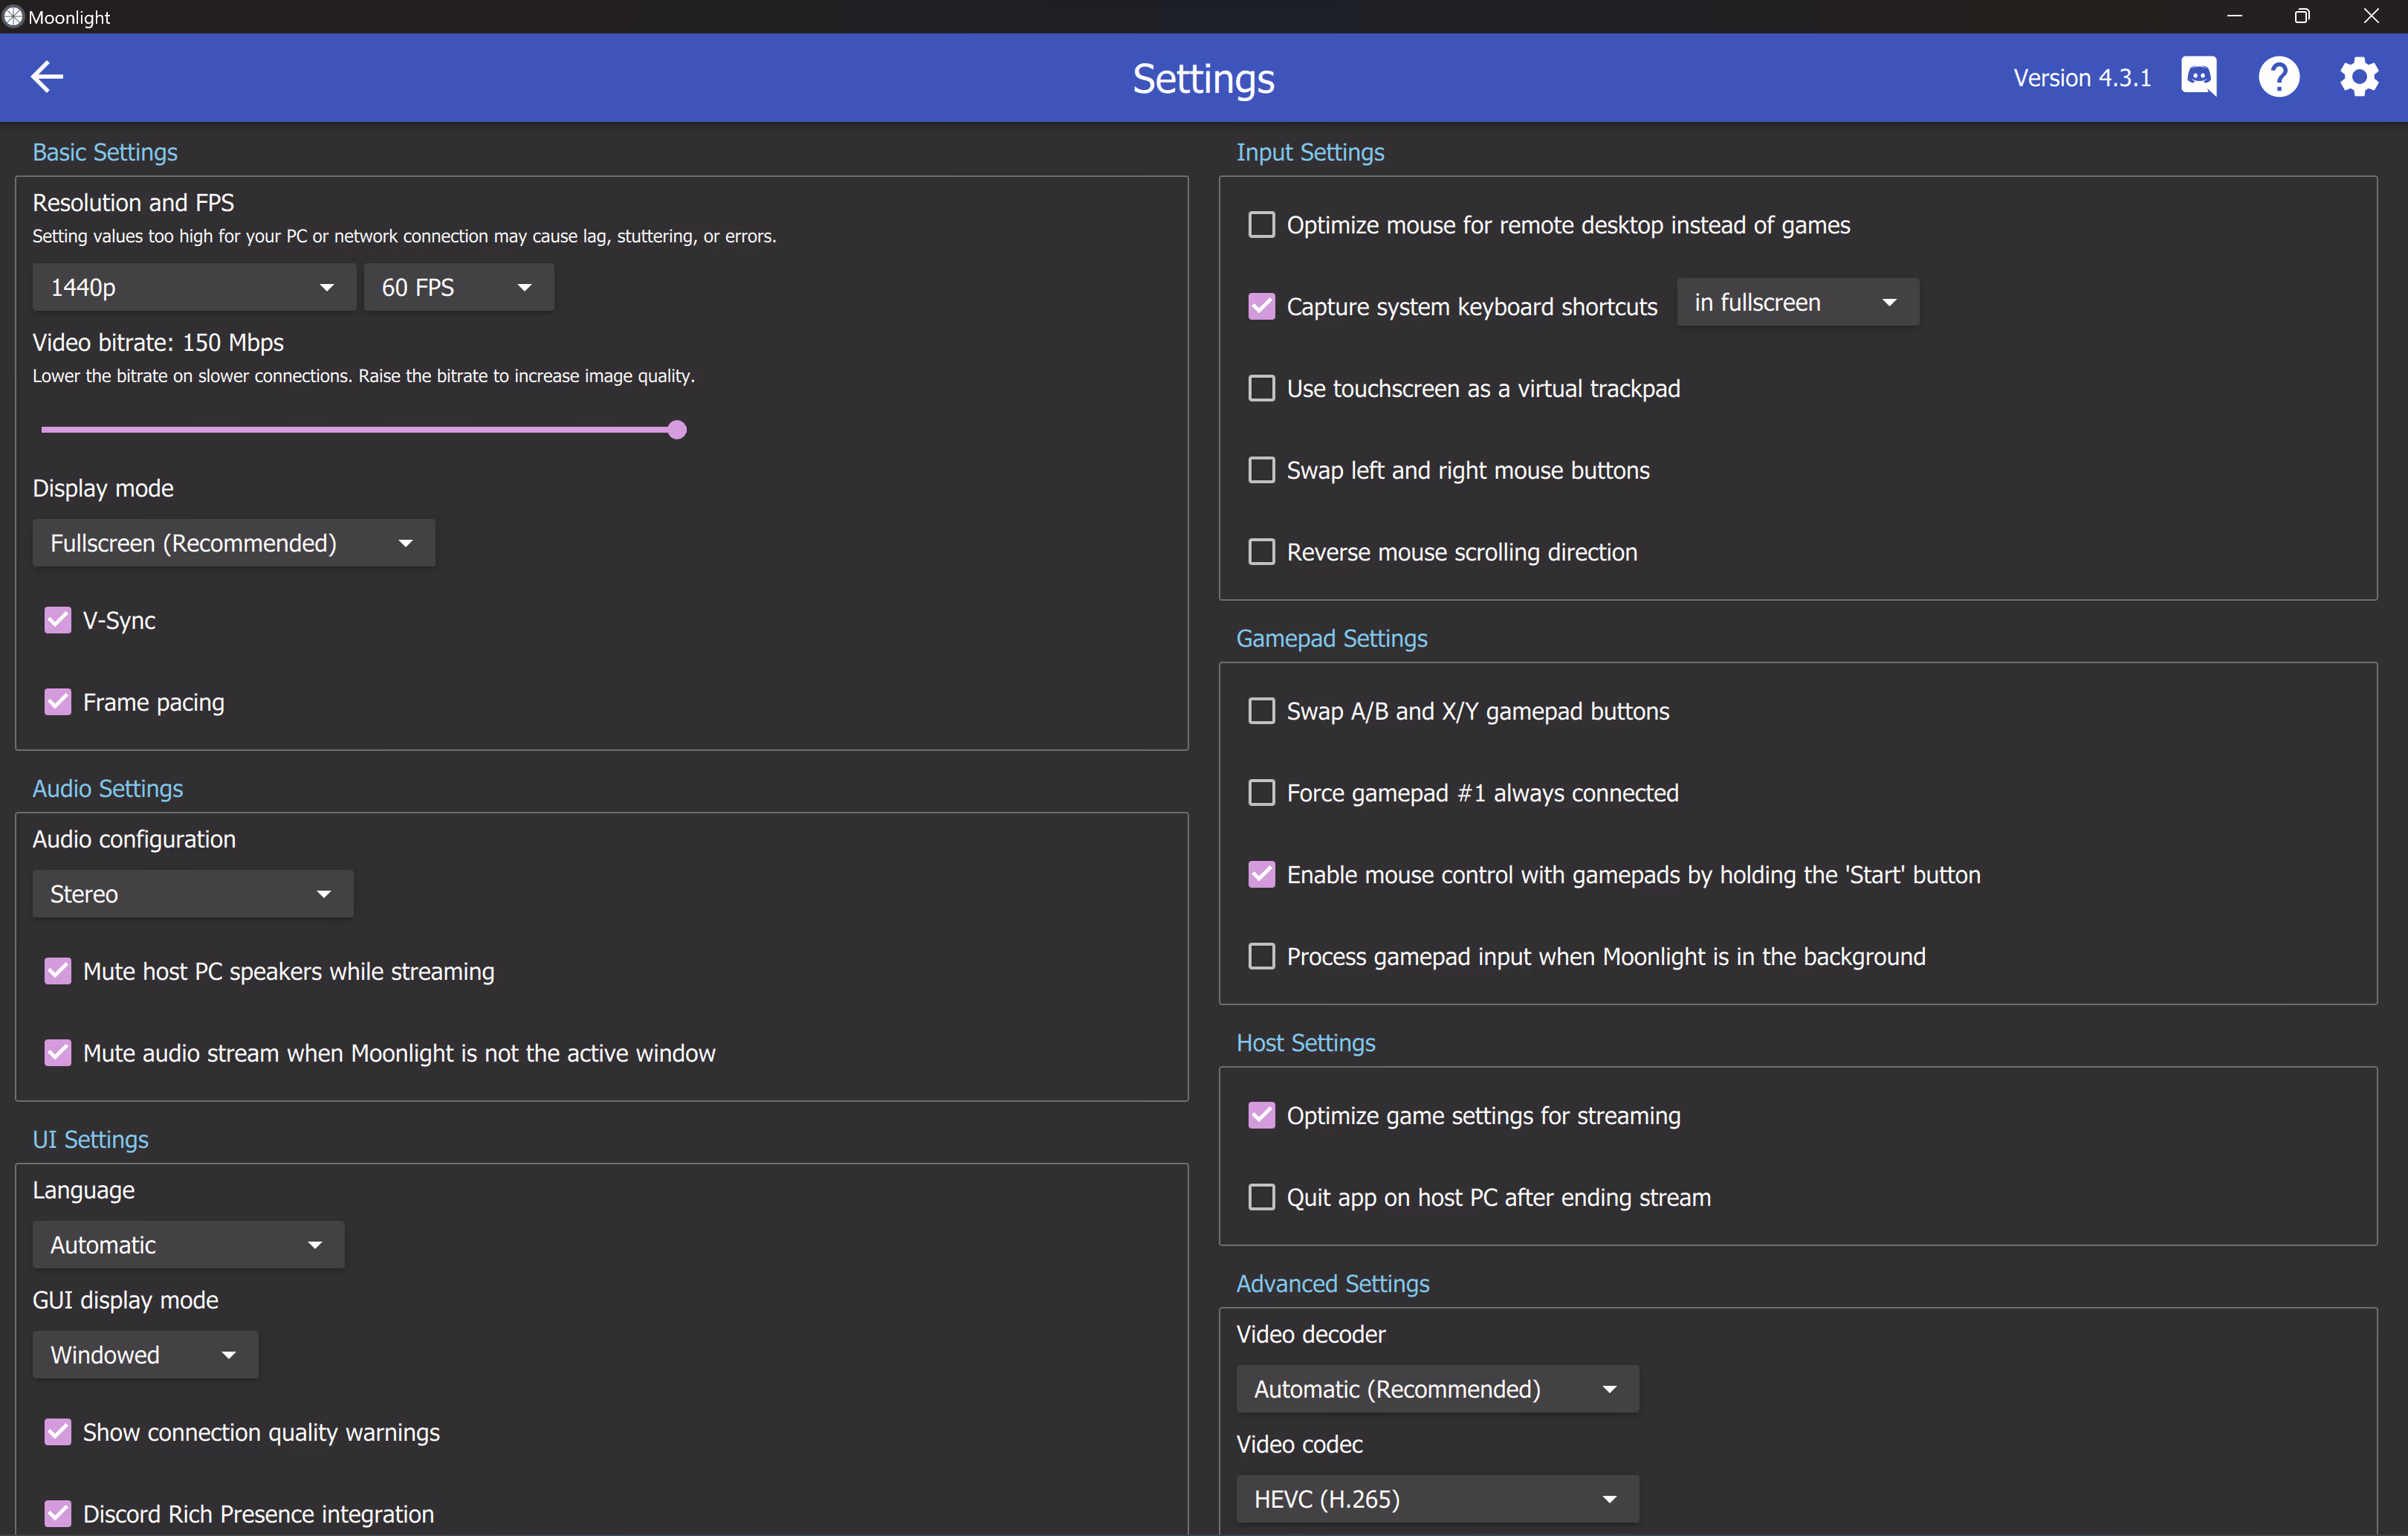The width and height of the screenshot is (2408, 1536).
Task: Open the Discord community icon
Action: pos(2198,77)
